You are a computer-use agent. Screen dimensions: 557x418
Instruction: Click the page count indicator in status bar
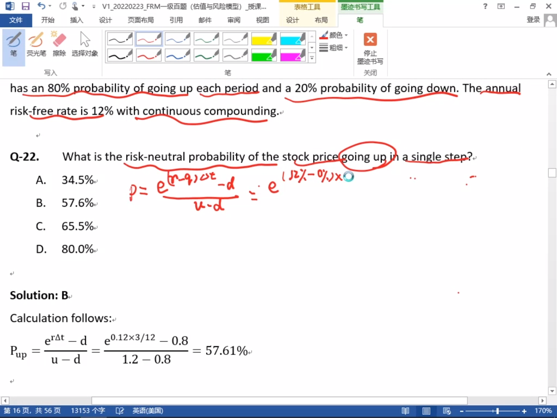click(32, 411)
